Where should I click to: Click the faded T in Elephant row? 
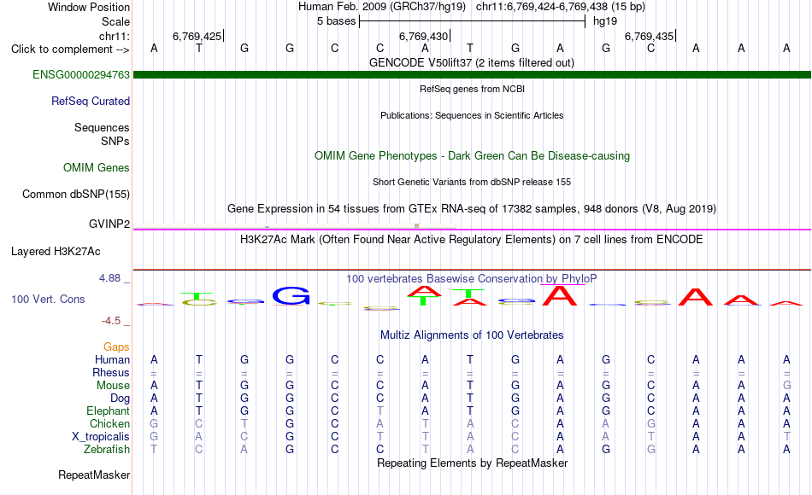pyautogui.click(x=380, y=411)
